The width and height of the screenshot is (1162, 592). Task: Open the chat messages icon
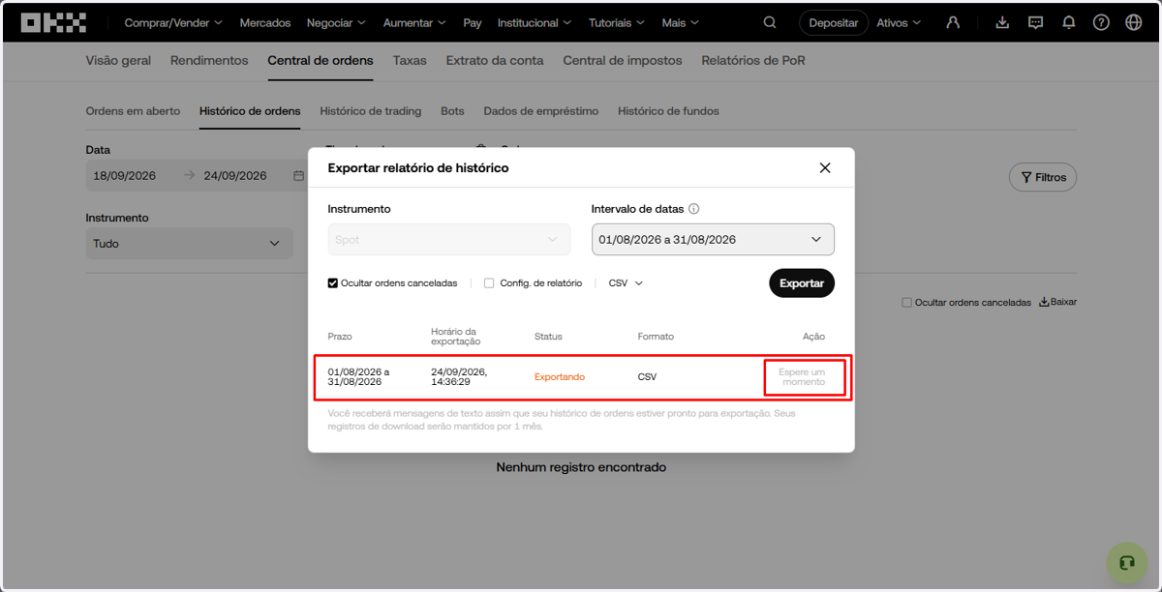pyautogui.click(x=1035, y=22)
